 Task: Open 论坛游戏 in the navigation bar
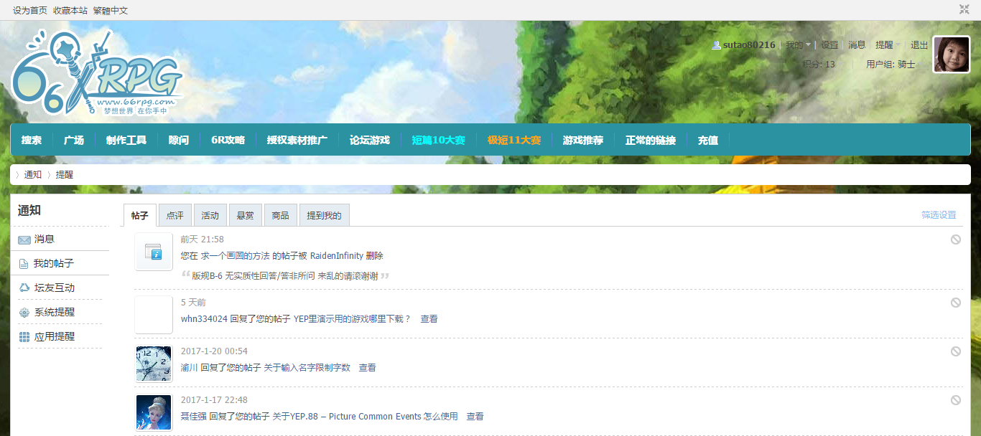[370, 140]
